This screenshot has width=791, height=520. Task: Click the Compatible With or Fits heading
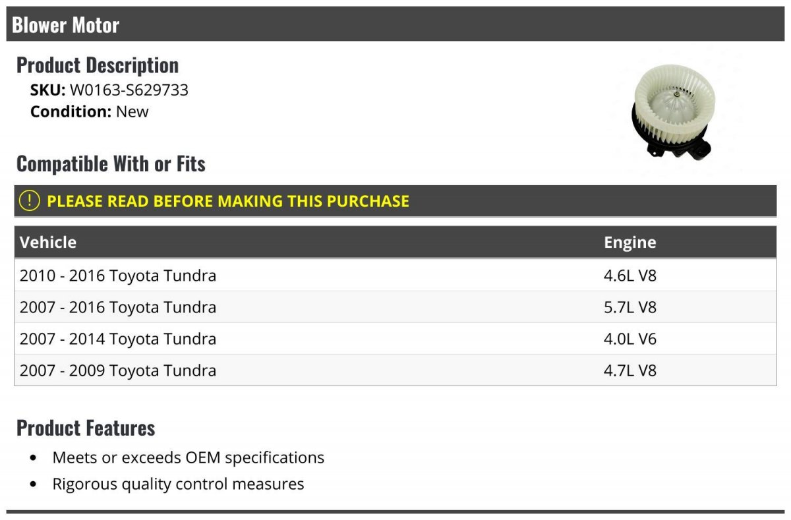click(111, 163)
